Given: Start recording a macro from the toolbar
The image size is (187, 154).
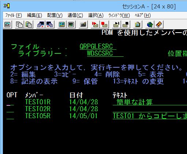Looking at the screenshot, I should pos(95,25).
